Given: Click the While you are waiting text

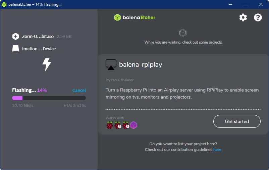Looking at the screenshot, I should click(183, 42).
